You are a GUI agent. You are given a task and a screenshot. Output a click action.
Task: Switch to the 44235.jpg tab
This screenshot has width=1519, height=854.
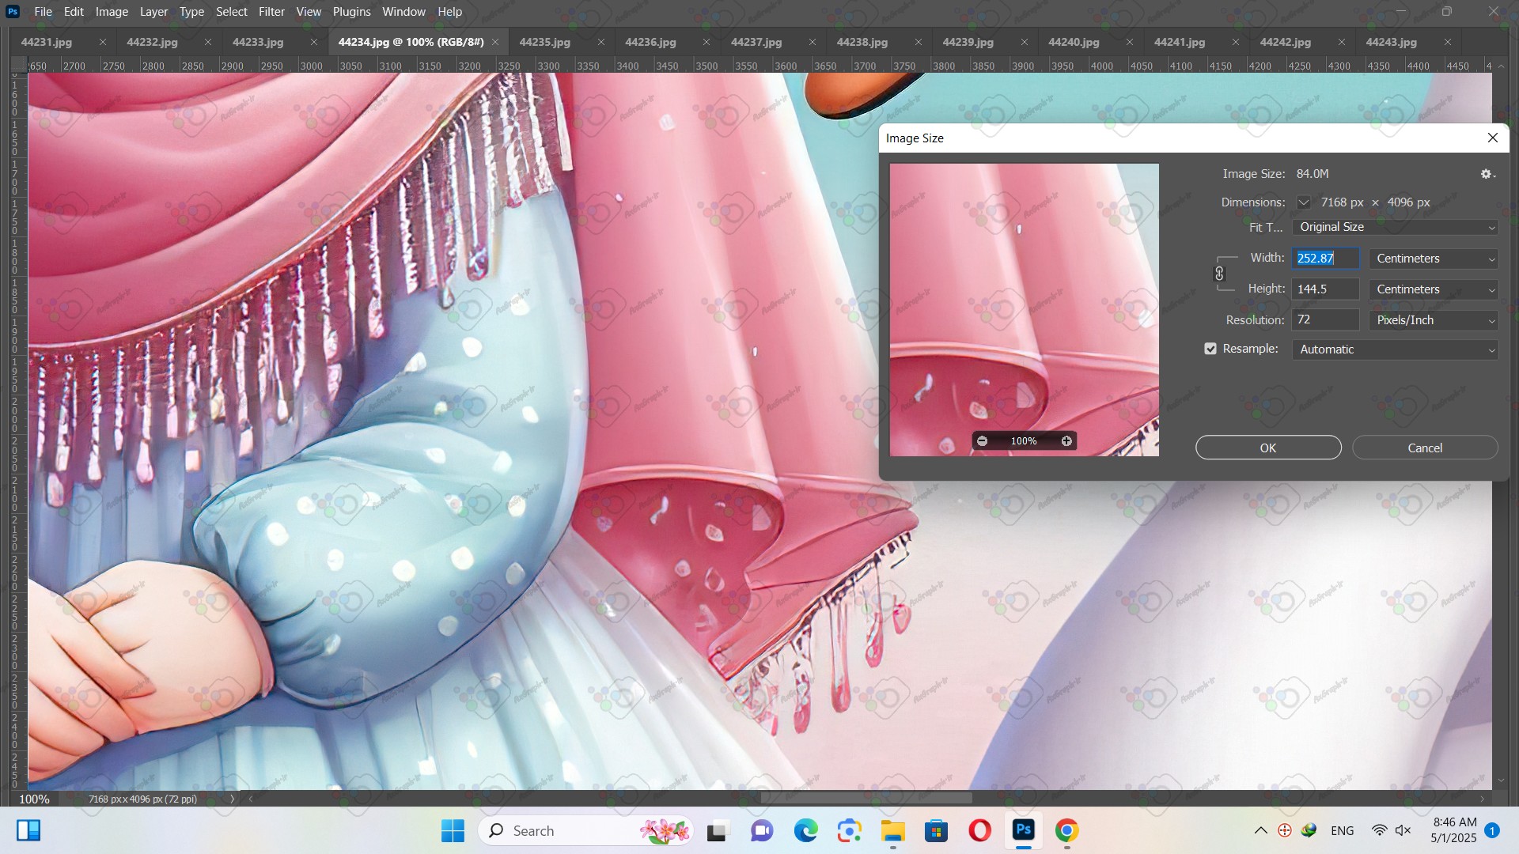point(545,42)
